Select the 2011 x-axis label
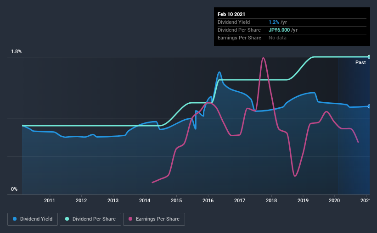This screenshot has height=233, width=377. [x=50, y=200]
